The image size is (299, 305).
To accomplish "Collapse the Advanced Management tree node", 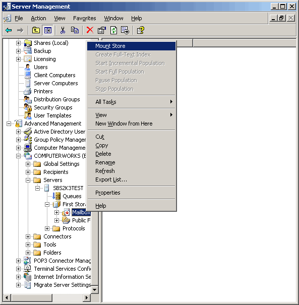I will (x=9, y=124).
